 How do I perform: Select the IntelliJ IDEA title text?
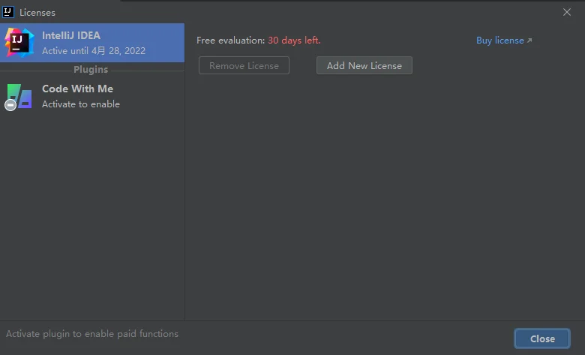71,35
